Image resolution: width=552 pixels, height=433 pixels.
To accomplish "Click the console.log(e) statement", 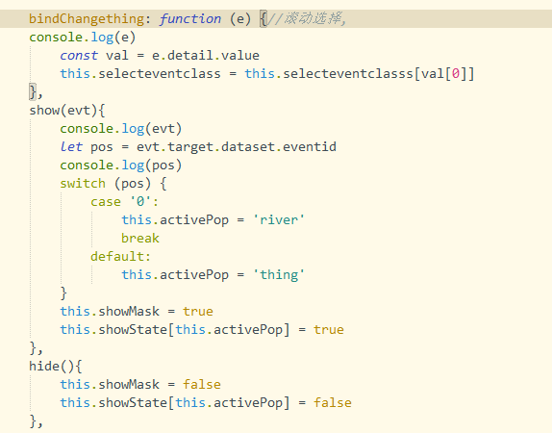I will pyautogui.click(x=83, y=38).
